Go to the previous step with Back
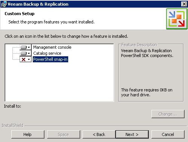Image resolution: width=188 pixels, height=142 pixels. [x=99, y=134]
